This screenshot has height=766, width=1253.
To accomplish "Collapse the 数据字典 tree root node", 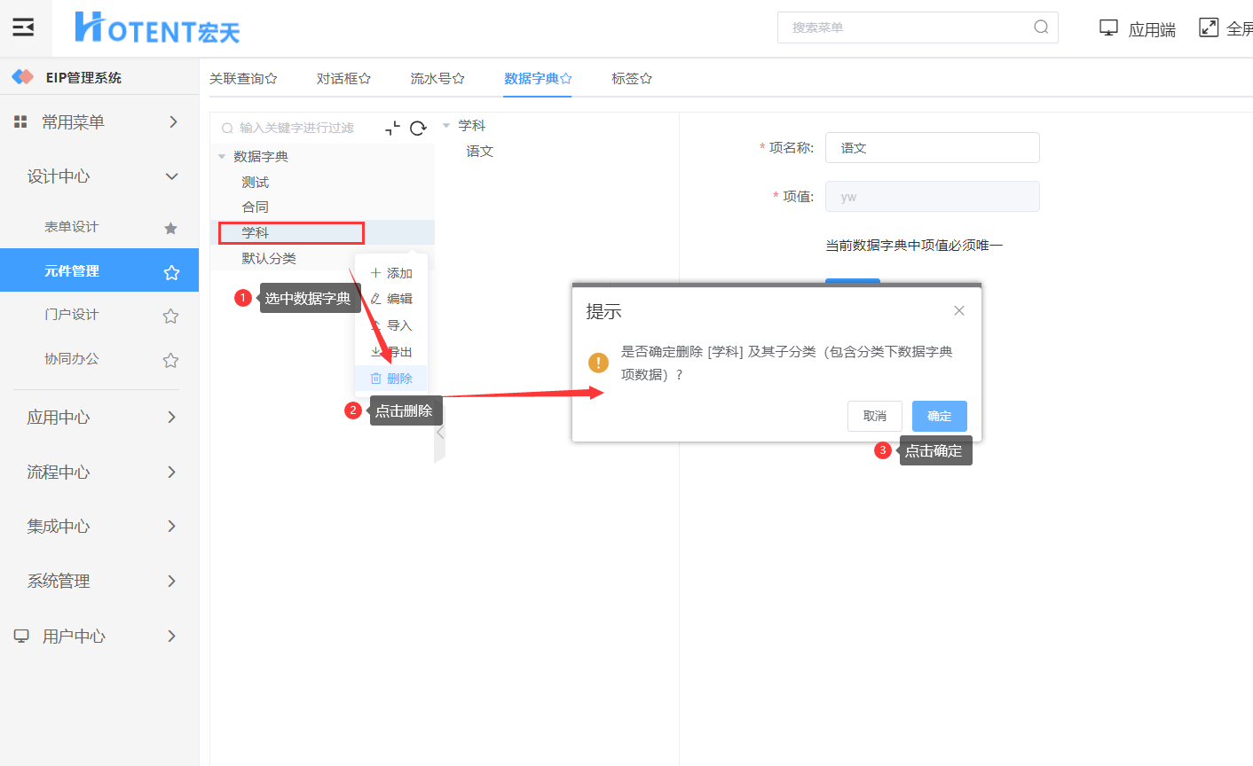I will point(222,157).
